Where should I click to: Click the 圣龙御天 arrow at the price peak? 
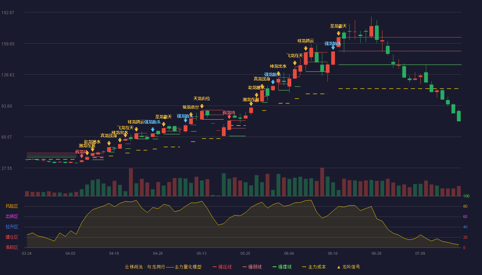[338, 33]
